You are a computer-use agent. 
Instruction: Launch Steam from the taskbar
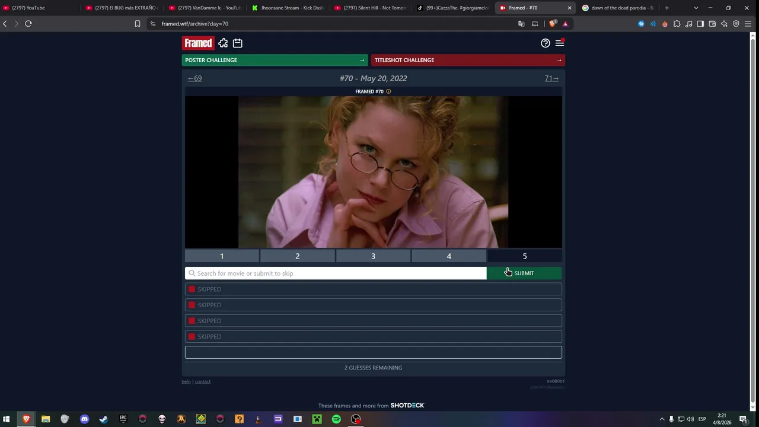pyautogui.click(x=104, y=419)
